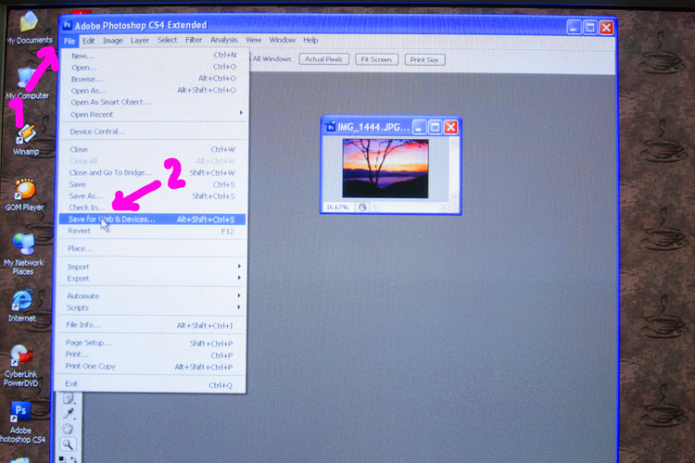Screen dimensions: 695x463
Task: Expand the Automate submenu
Action: [152, 296]
